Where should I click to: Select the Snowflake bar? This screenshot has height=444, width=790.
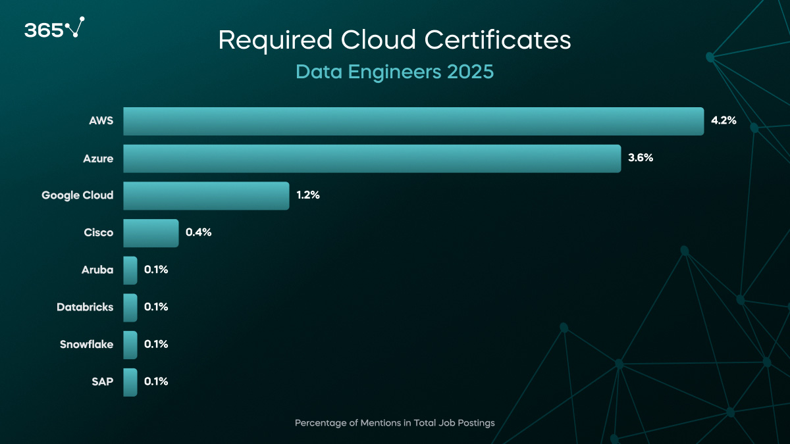(130, 345)
